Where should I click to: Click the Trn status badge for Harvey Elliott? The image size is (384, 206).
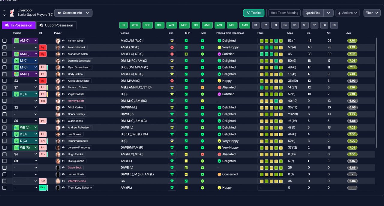click(43, 101)
